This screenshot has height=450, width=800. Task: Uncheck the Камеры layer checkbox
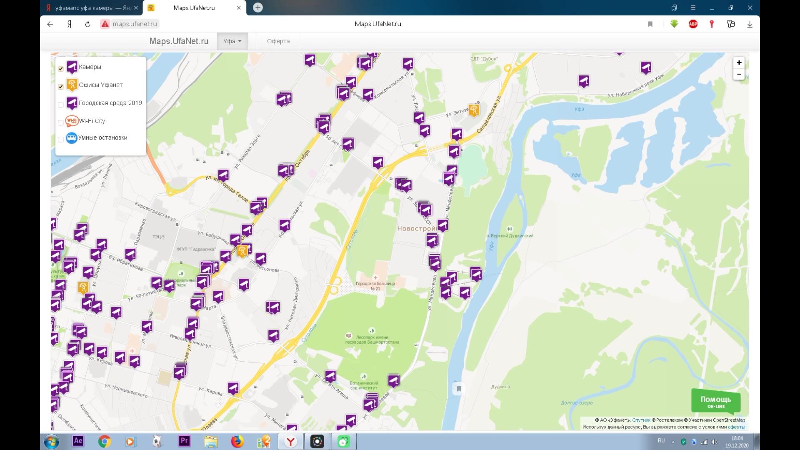[x=61, y=69]
